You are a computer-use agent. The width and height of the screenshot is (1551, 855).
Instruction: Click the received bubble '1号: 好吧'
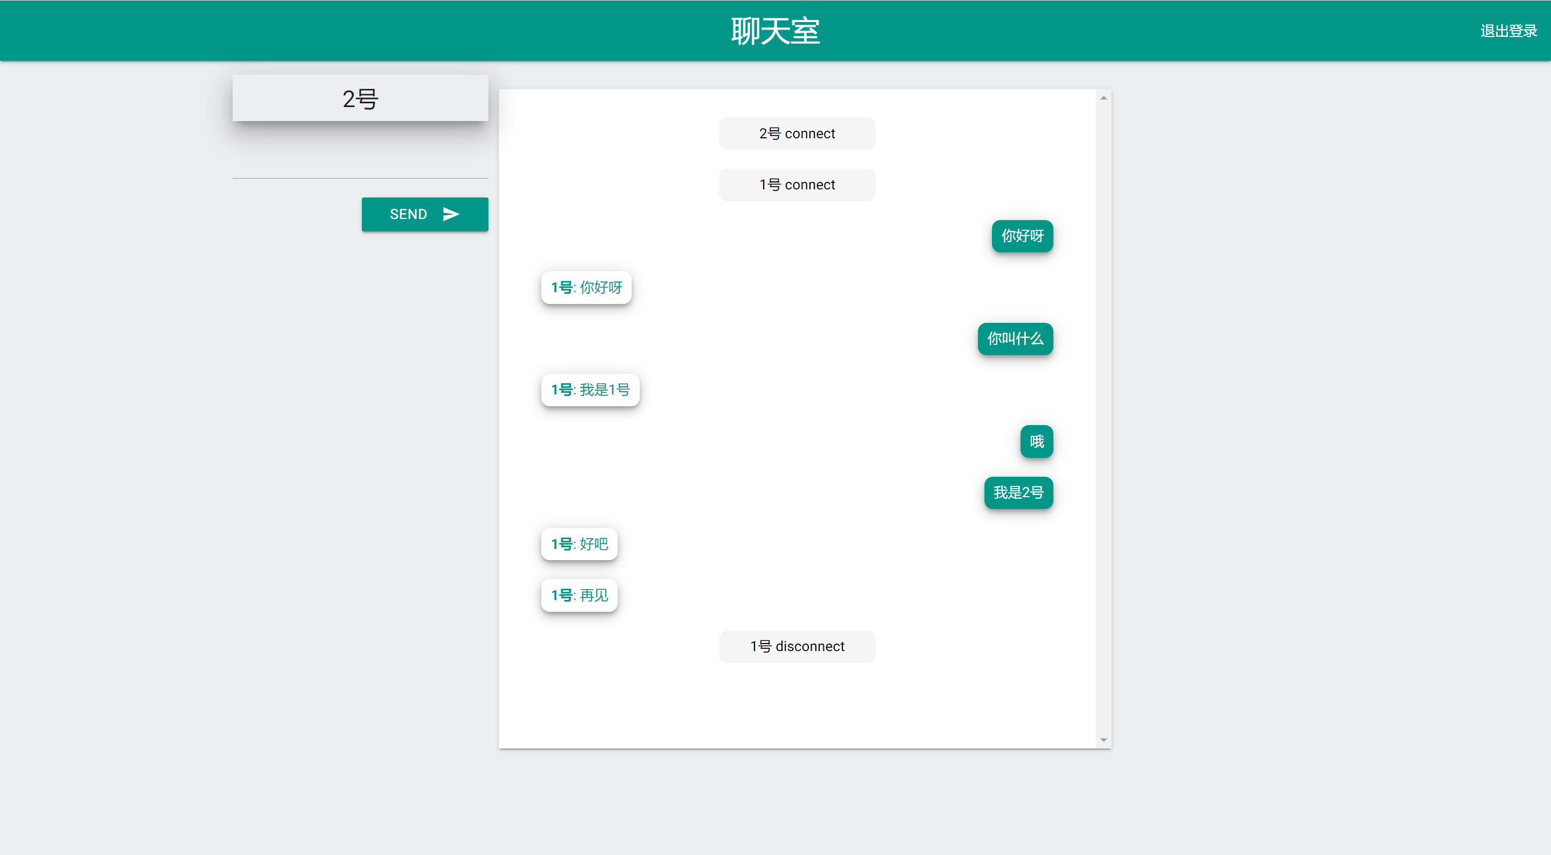(579, 544)
